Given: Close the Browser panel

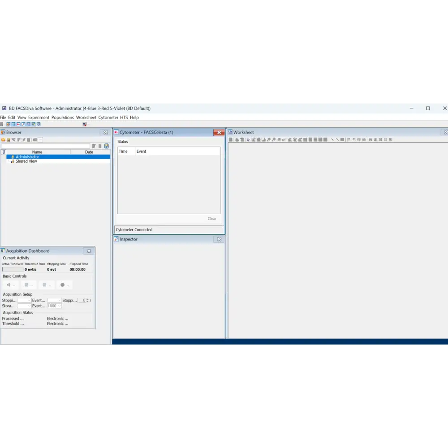Looking at the screenshot, I should pyautogui.click(x=106, y=133).
